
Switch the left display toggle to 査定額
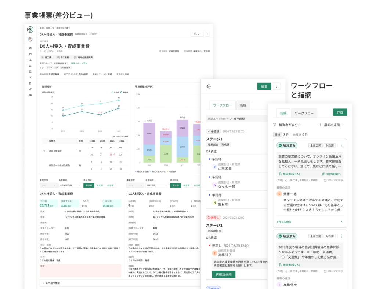pos(100,185)
